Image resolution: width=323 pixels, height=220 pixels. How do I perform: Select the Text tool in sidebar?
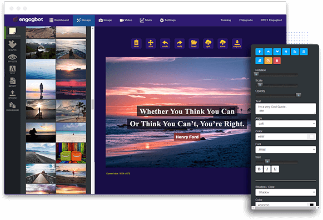[x=12, y=70]
